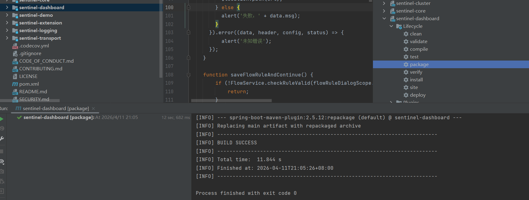Toggle code fold marker on line 100

pos(188,7)
